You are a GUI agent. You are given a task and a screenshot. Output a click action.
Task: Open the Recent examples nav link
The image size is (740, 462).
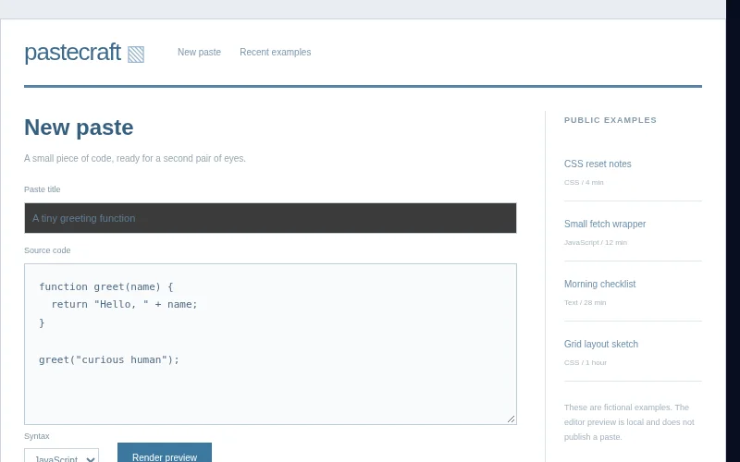click(x=275, y=53)
